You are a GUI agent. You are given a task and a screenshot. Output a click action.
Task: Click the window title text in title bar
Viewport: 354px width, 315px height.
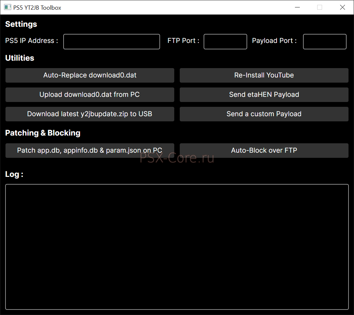(37, 7)
